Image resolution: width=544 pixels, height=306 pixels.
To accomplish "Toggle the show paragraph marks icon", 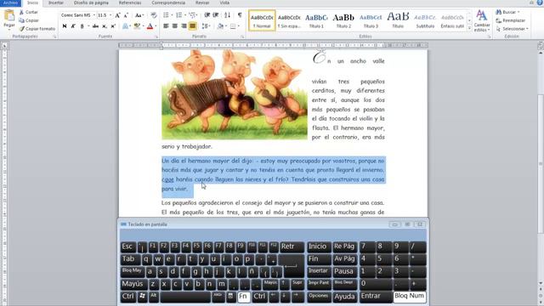I will pos(240,15).
